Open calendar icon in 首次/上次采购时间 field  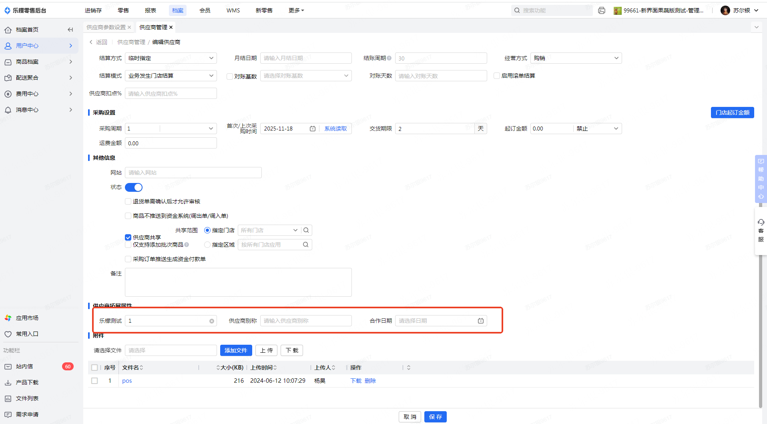click(x=313, y=129)
